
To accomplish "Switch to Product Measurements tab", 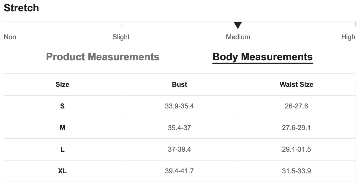I will pyautogui.click(x=102, y=57).
